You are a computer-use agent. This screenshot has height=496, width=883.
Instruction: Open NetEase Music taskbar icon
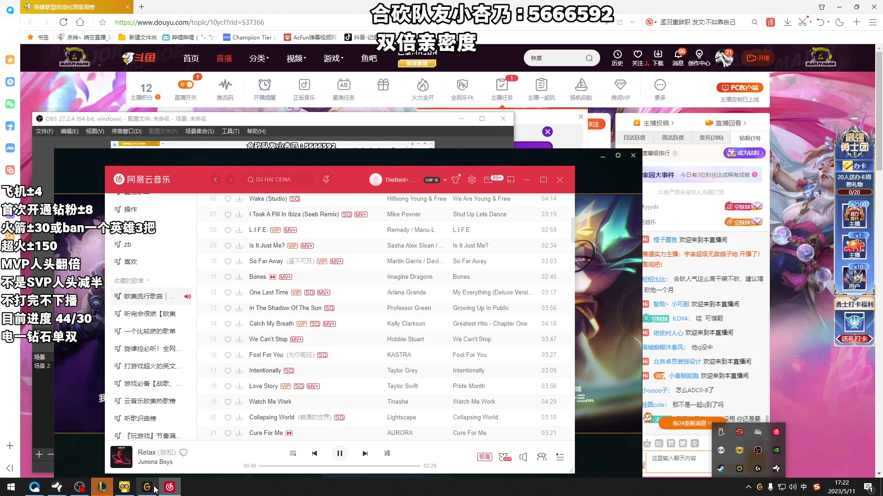[x=170, y=487]
